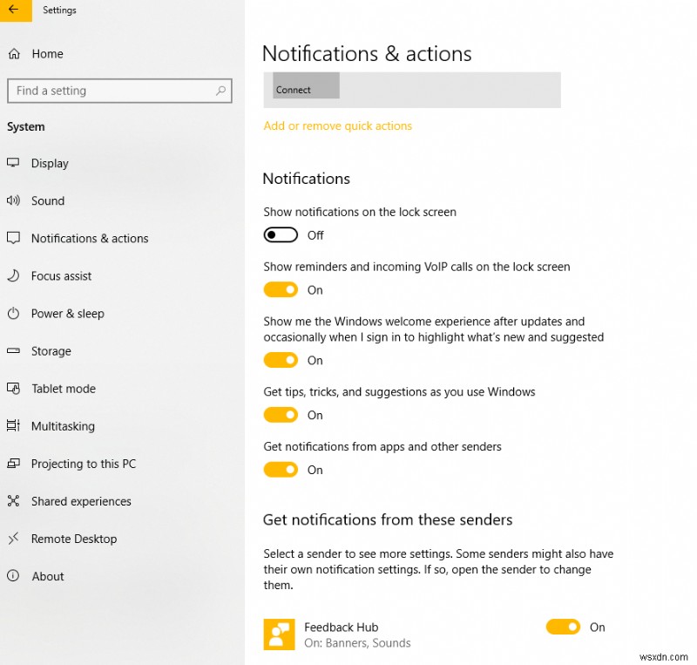Open Display settings
Viewport: 697px width, 665px height.
pyautogui.click(x=50, y=163)
